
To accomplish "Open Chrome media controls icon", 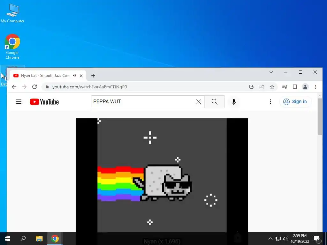I will coord(285,87).
